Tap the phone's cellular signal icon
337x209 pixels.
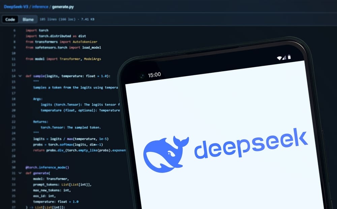(x=284, y=57)
